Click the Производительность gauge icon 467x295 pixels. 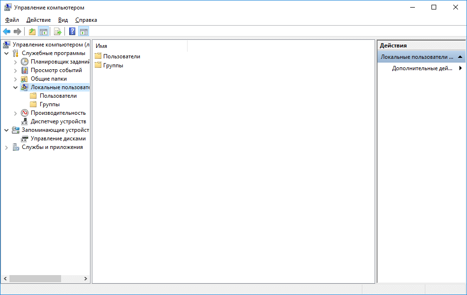click(25, 113)
